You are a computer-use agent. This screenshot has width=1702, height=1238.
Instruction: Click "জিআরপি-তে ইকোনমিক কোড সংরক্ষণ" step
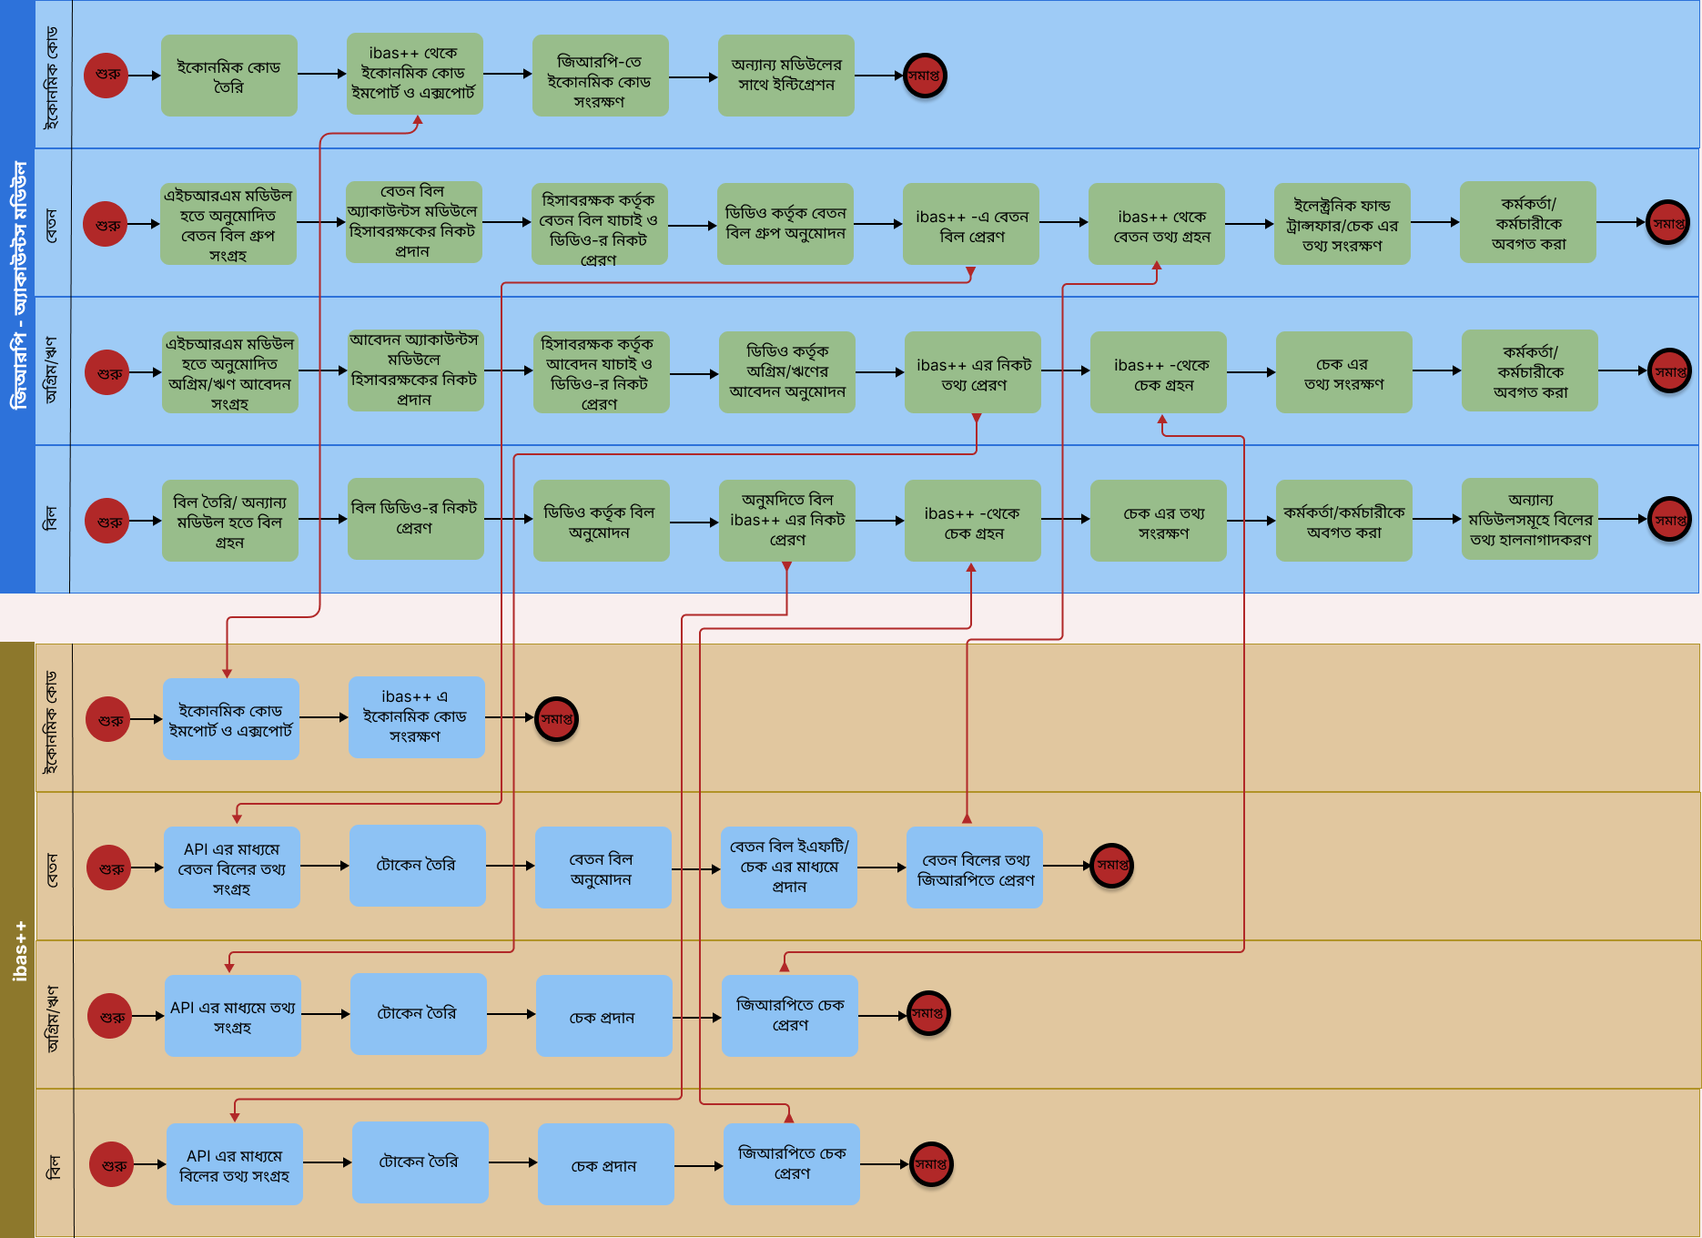pyautogui.click(x=601, y=76)
